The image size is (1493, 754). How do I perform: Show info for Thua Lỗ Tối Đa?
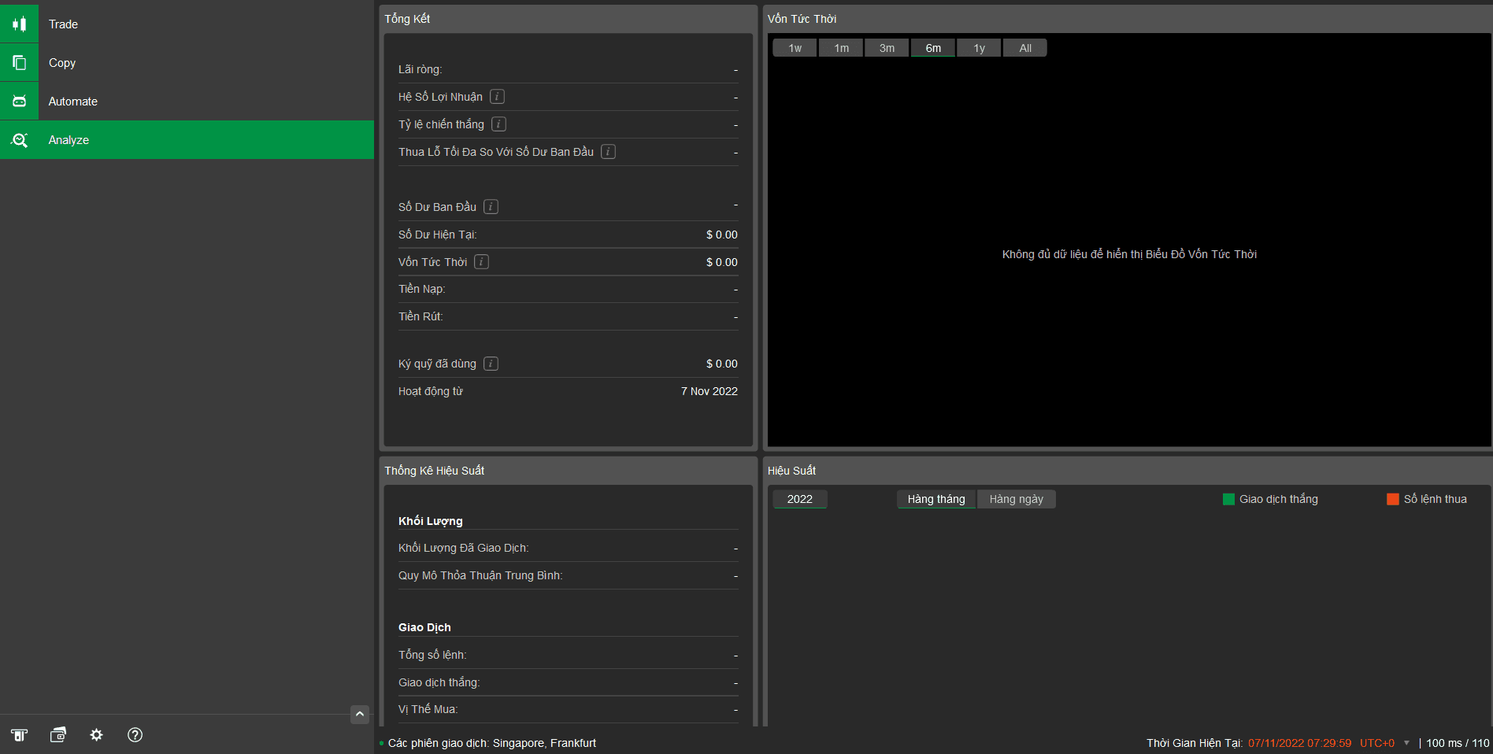(608, 152)
